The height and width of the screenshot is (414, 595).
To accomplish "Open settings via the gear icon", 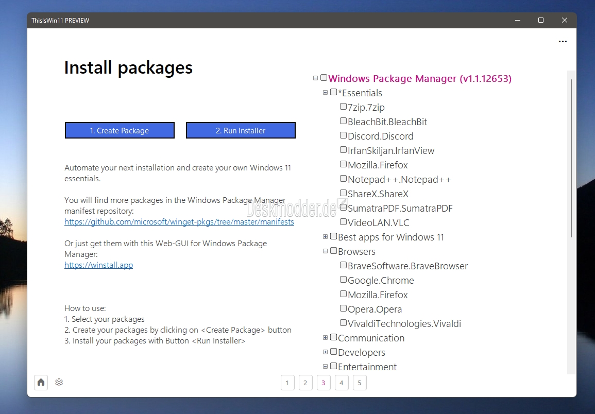I will pyautogui.click(x=59, y=382).
